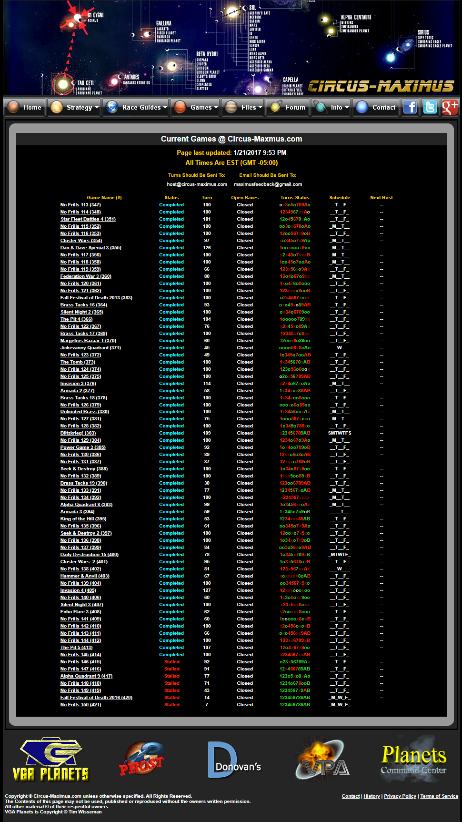This screenshot has width=462, height=822.
Task: Click the ringed planet icon beside Forum
Action: coord(275,107)
